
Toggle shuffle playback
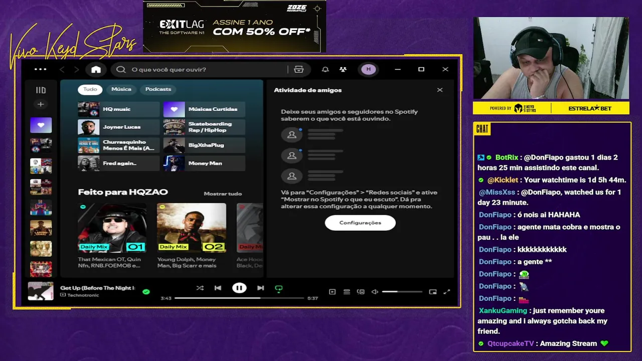click(200, 288)
